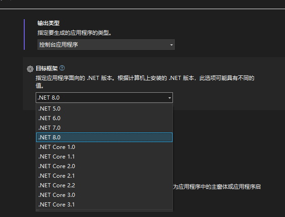
Task: Click the 目标框架 help question-mark icon
Action: tap(62, 68)
